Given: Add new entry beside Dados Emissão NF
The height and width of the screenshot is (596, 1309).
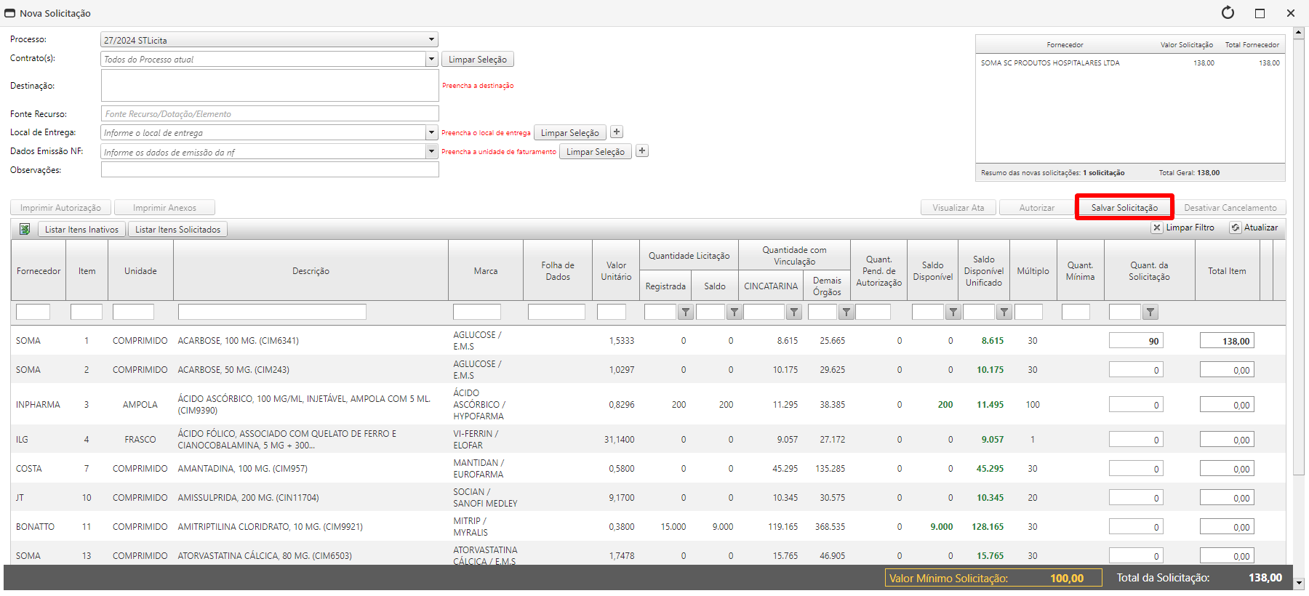Looking at the screenshot, I should [x=642, y=151].
